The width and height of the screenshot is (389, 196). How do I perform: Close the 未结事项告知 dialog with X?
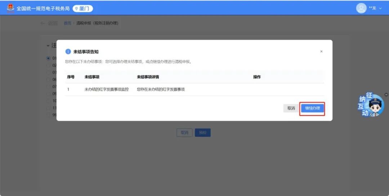tap(321, 51)
